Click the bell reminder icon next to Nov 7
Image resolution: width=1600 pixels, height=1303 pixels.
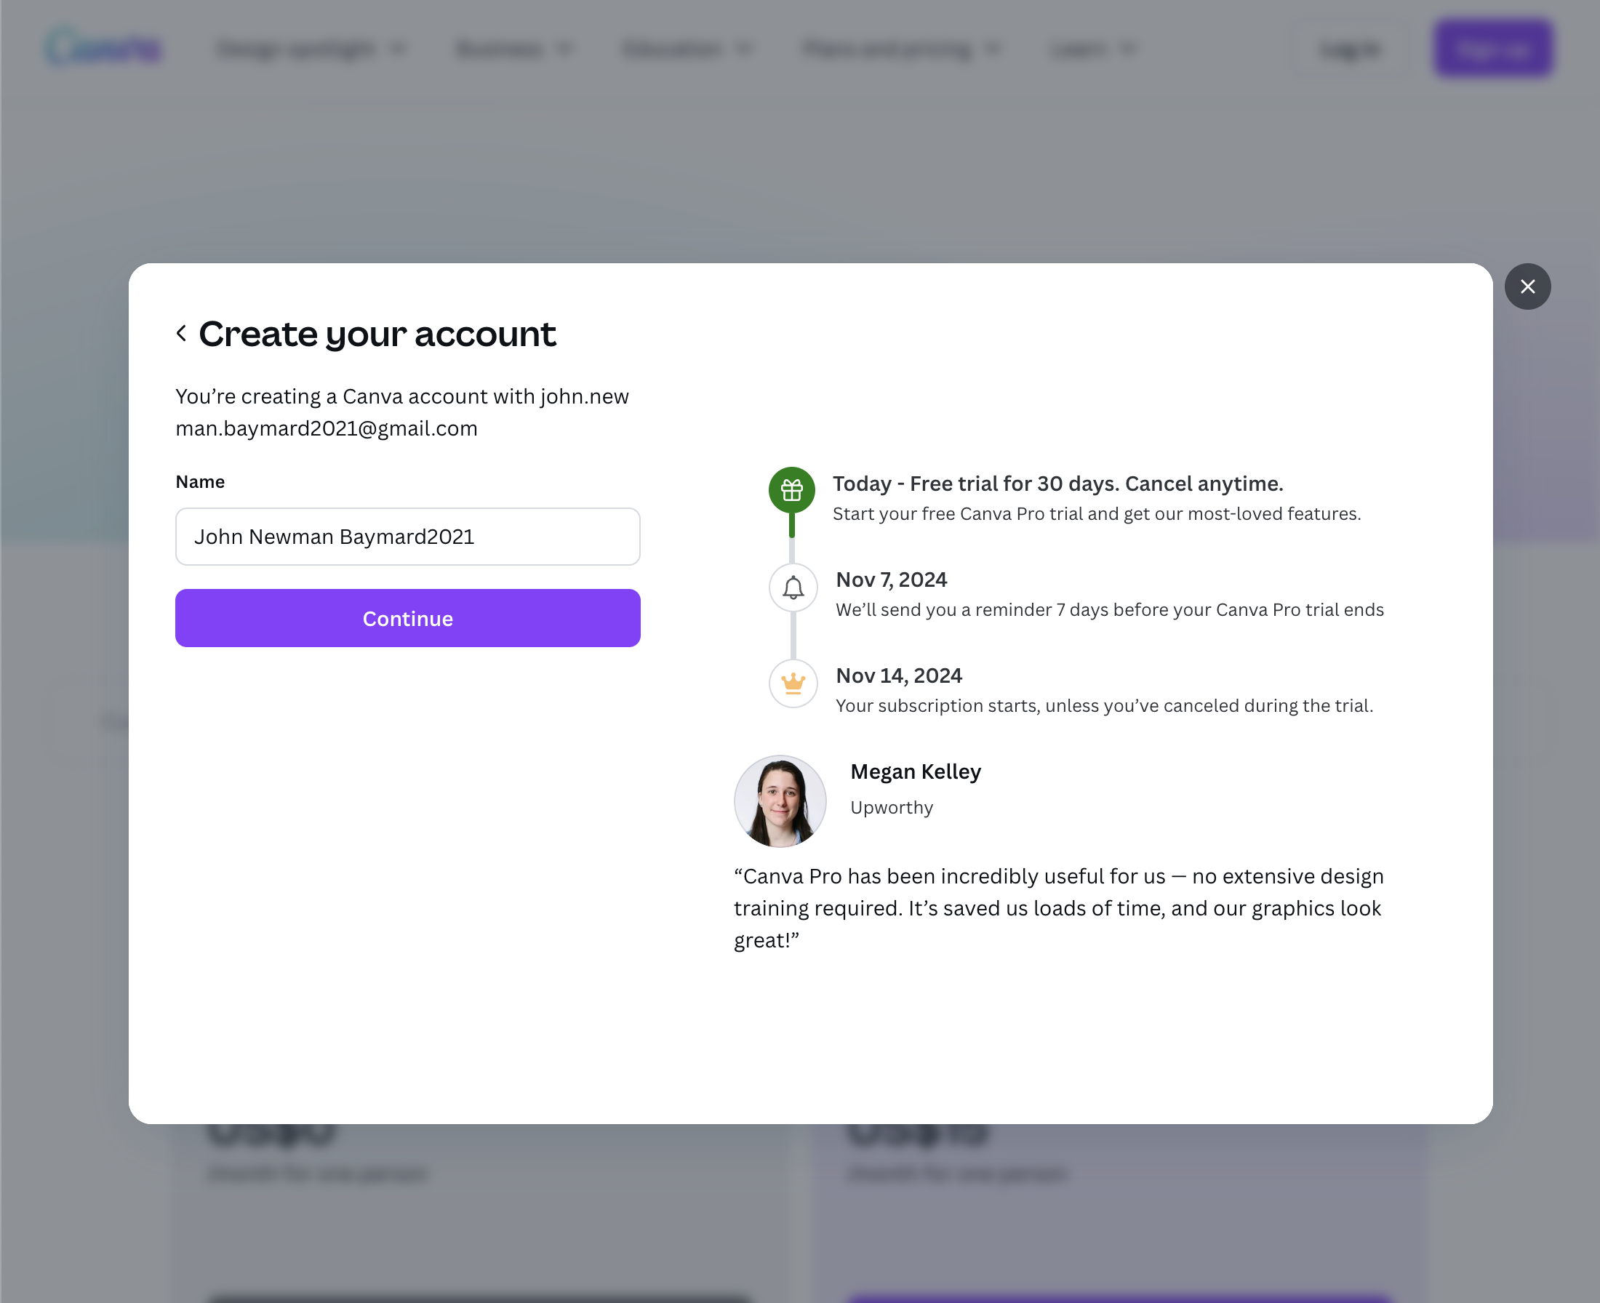792,588
